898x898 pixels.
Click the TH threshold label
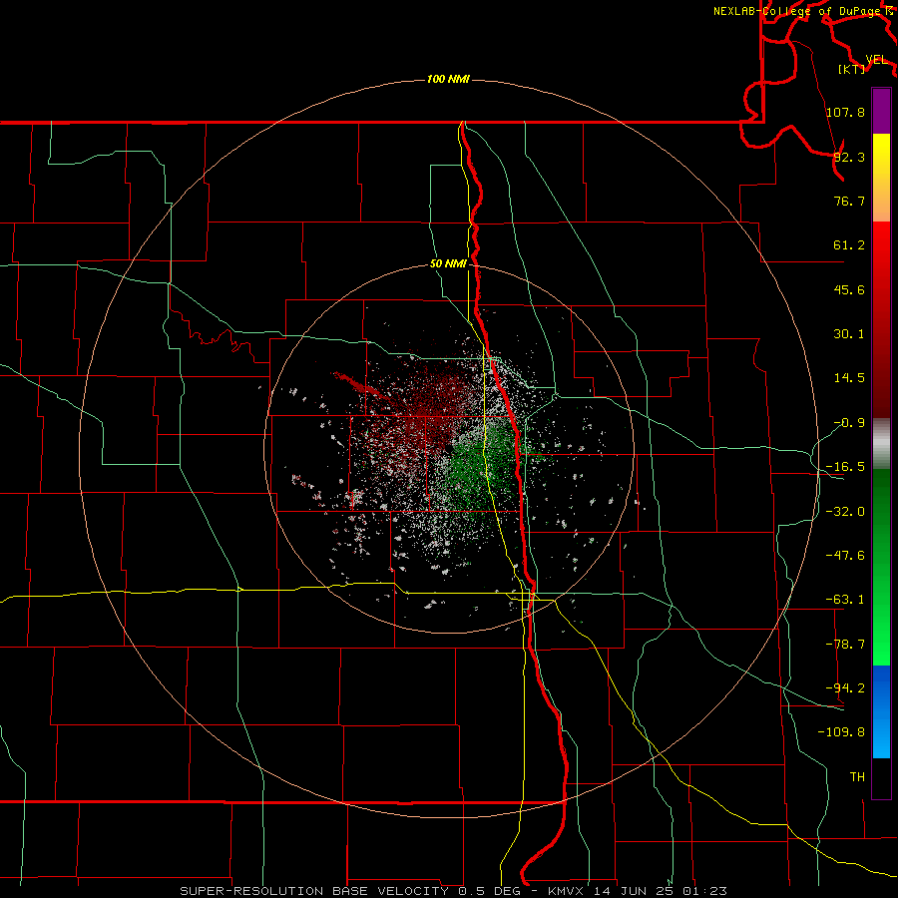pos(857,776)
